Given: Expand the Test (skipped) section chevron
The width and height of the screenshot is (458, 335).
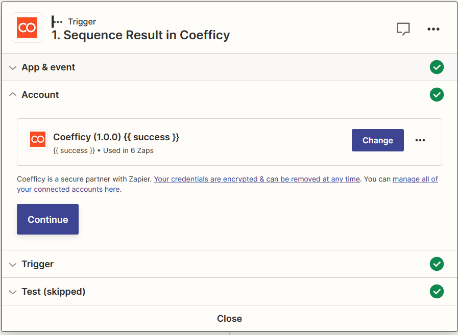Looking at the screenshot, I should click(13, 292).
